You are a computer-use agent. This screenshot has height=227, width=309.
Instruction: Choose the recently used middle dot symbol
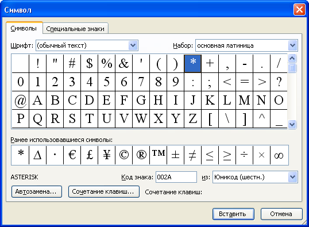pos(55,155)
